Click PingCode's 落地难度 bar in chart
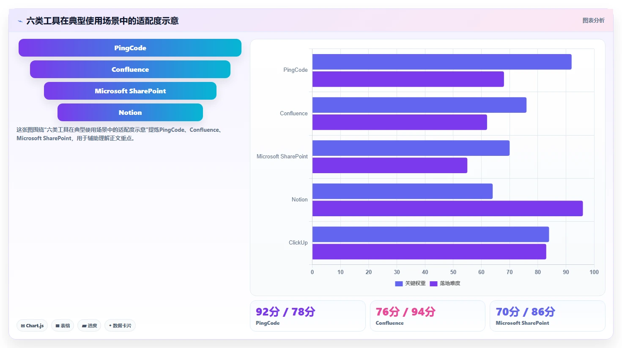622x348 pixels. click(x=408, y=79)
